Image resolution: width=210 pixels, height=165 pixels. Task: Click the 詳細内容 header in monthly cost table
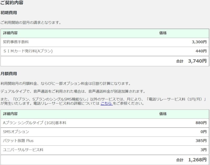tap(10, 114)
